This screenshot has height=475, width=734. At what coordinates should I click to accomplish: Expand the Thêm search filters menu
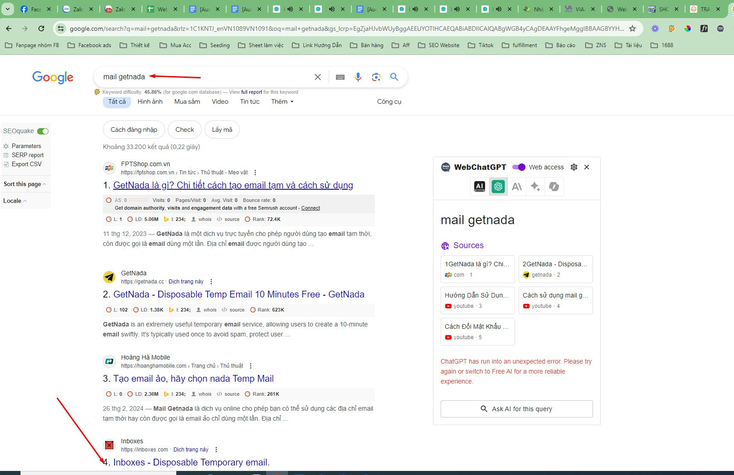(x=282, y=101)
